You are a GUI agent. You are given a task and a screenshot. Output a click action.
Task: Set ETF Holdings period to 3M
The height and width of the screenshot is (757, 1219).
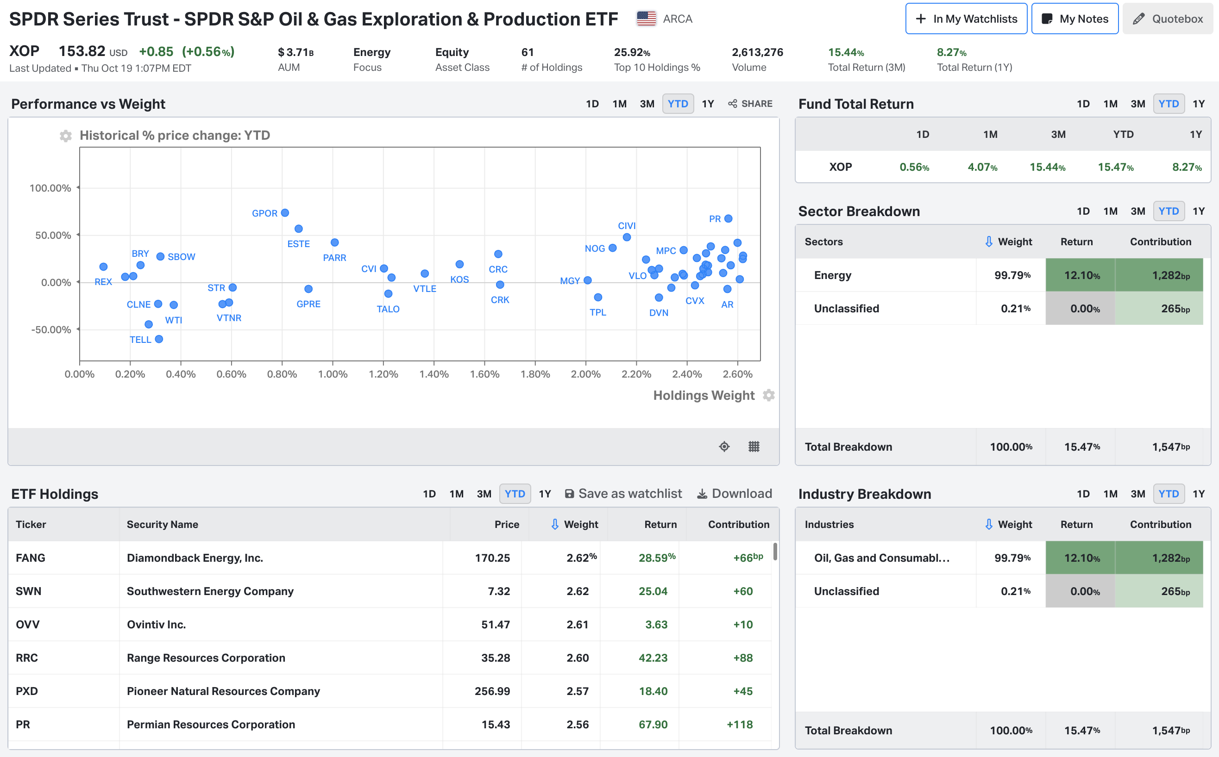[484, 494]
